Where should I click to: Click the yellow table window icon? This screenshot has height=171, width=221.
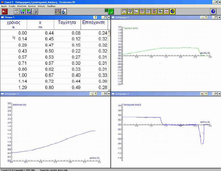[x=142, y=11]
